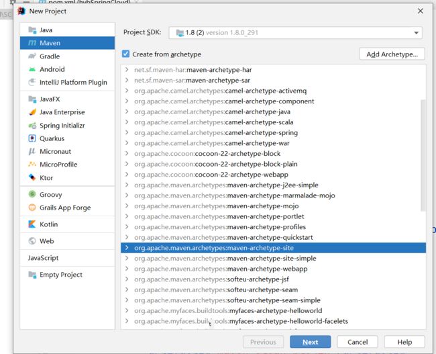Select softeu-archetype-seam archetype
This screenshot has width=436, height=354.
[x=273, y=290]
